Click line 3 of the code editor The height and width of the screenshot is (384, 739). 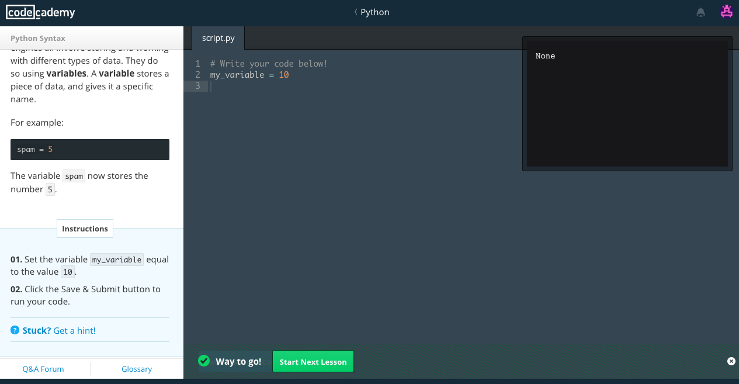tap(292, 85)
